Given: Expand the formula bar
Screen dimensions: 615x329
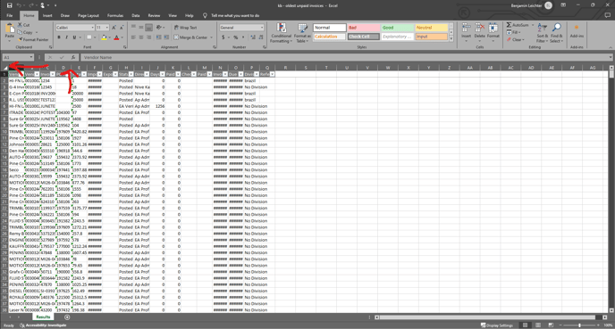Looking at the screenshot, I should point(611,57).
